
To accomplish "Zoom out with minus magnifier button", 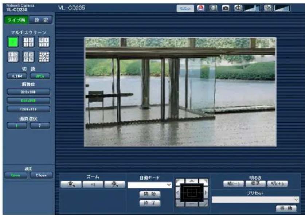I will pos(71,184).
